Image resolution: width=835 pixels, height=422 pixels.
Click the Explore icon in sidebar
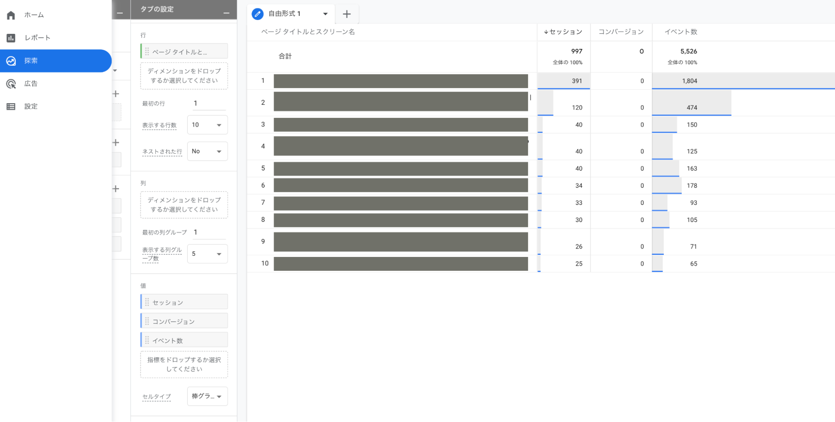pos(11,61)
